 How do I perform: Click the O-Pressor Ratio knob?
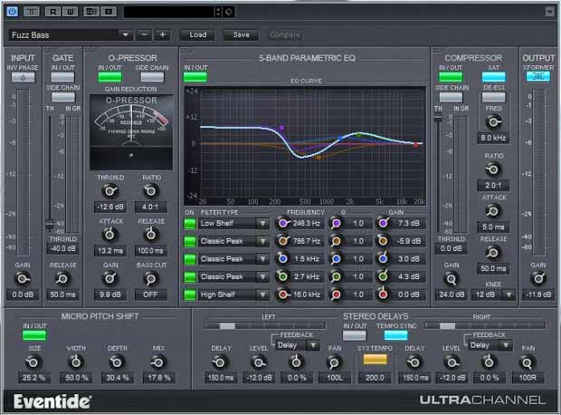coord(151,191)
